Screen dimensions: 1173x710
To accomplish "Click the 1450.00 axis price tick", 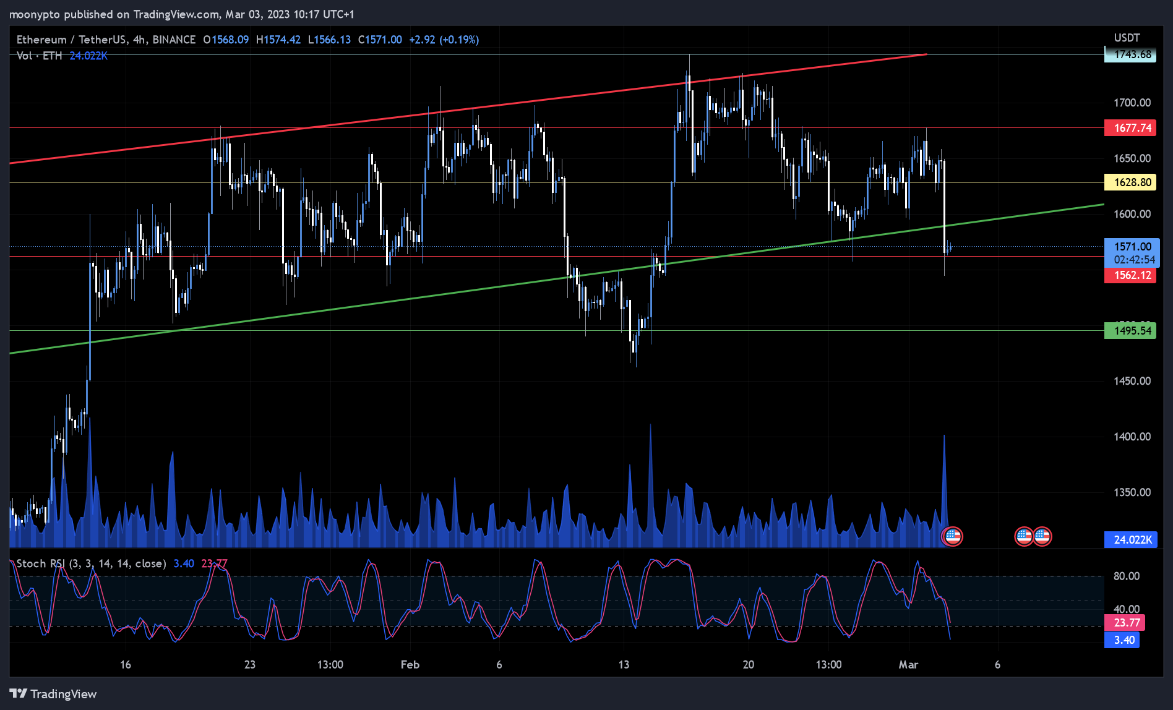I will (x=1132, y=381).
